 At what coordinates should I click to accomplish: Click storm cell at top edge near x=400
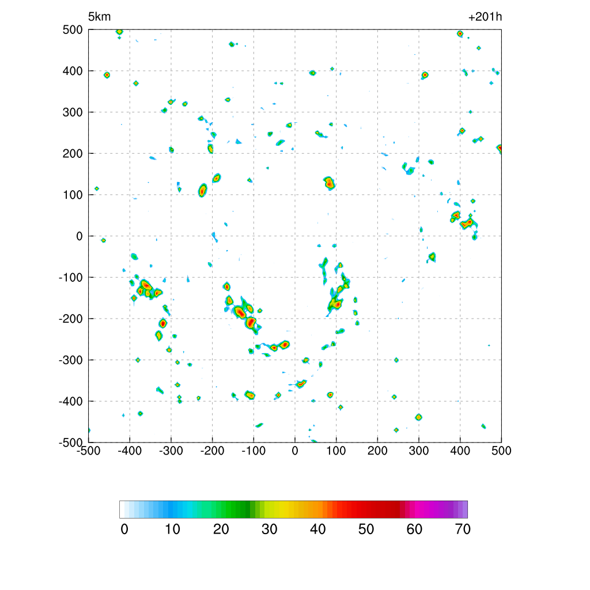tap(460, 33)
